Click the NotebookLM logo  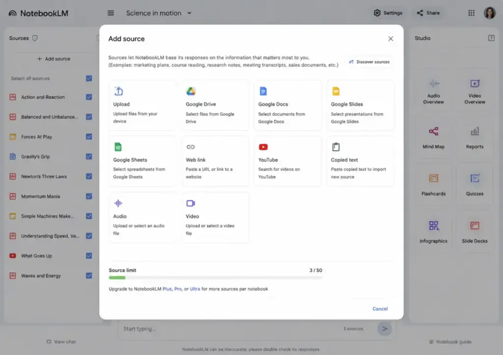pos(38,13)
